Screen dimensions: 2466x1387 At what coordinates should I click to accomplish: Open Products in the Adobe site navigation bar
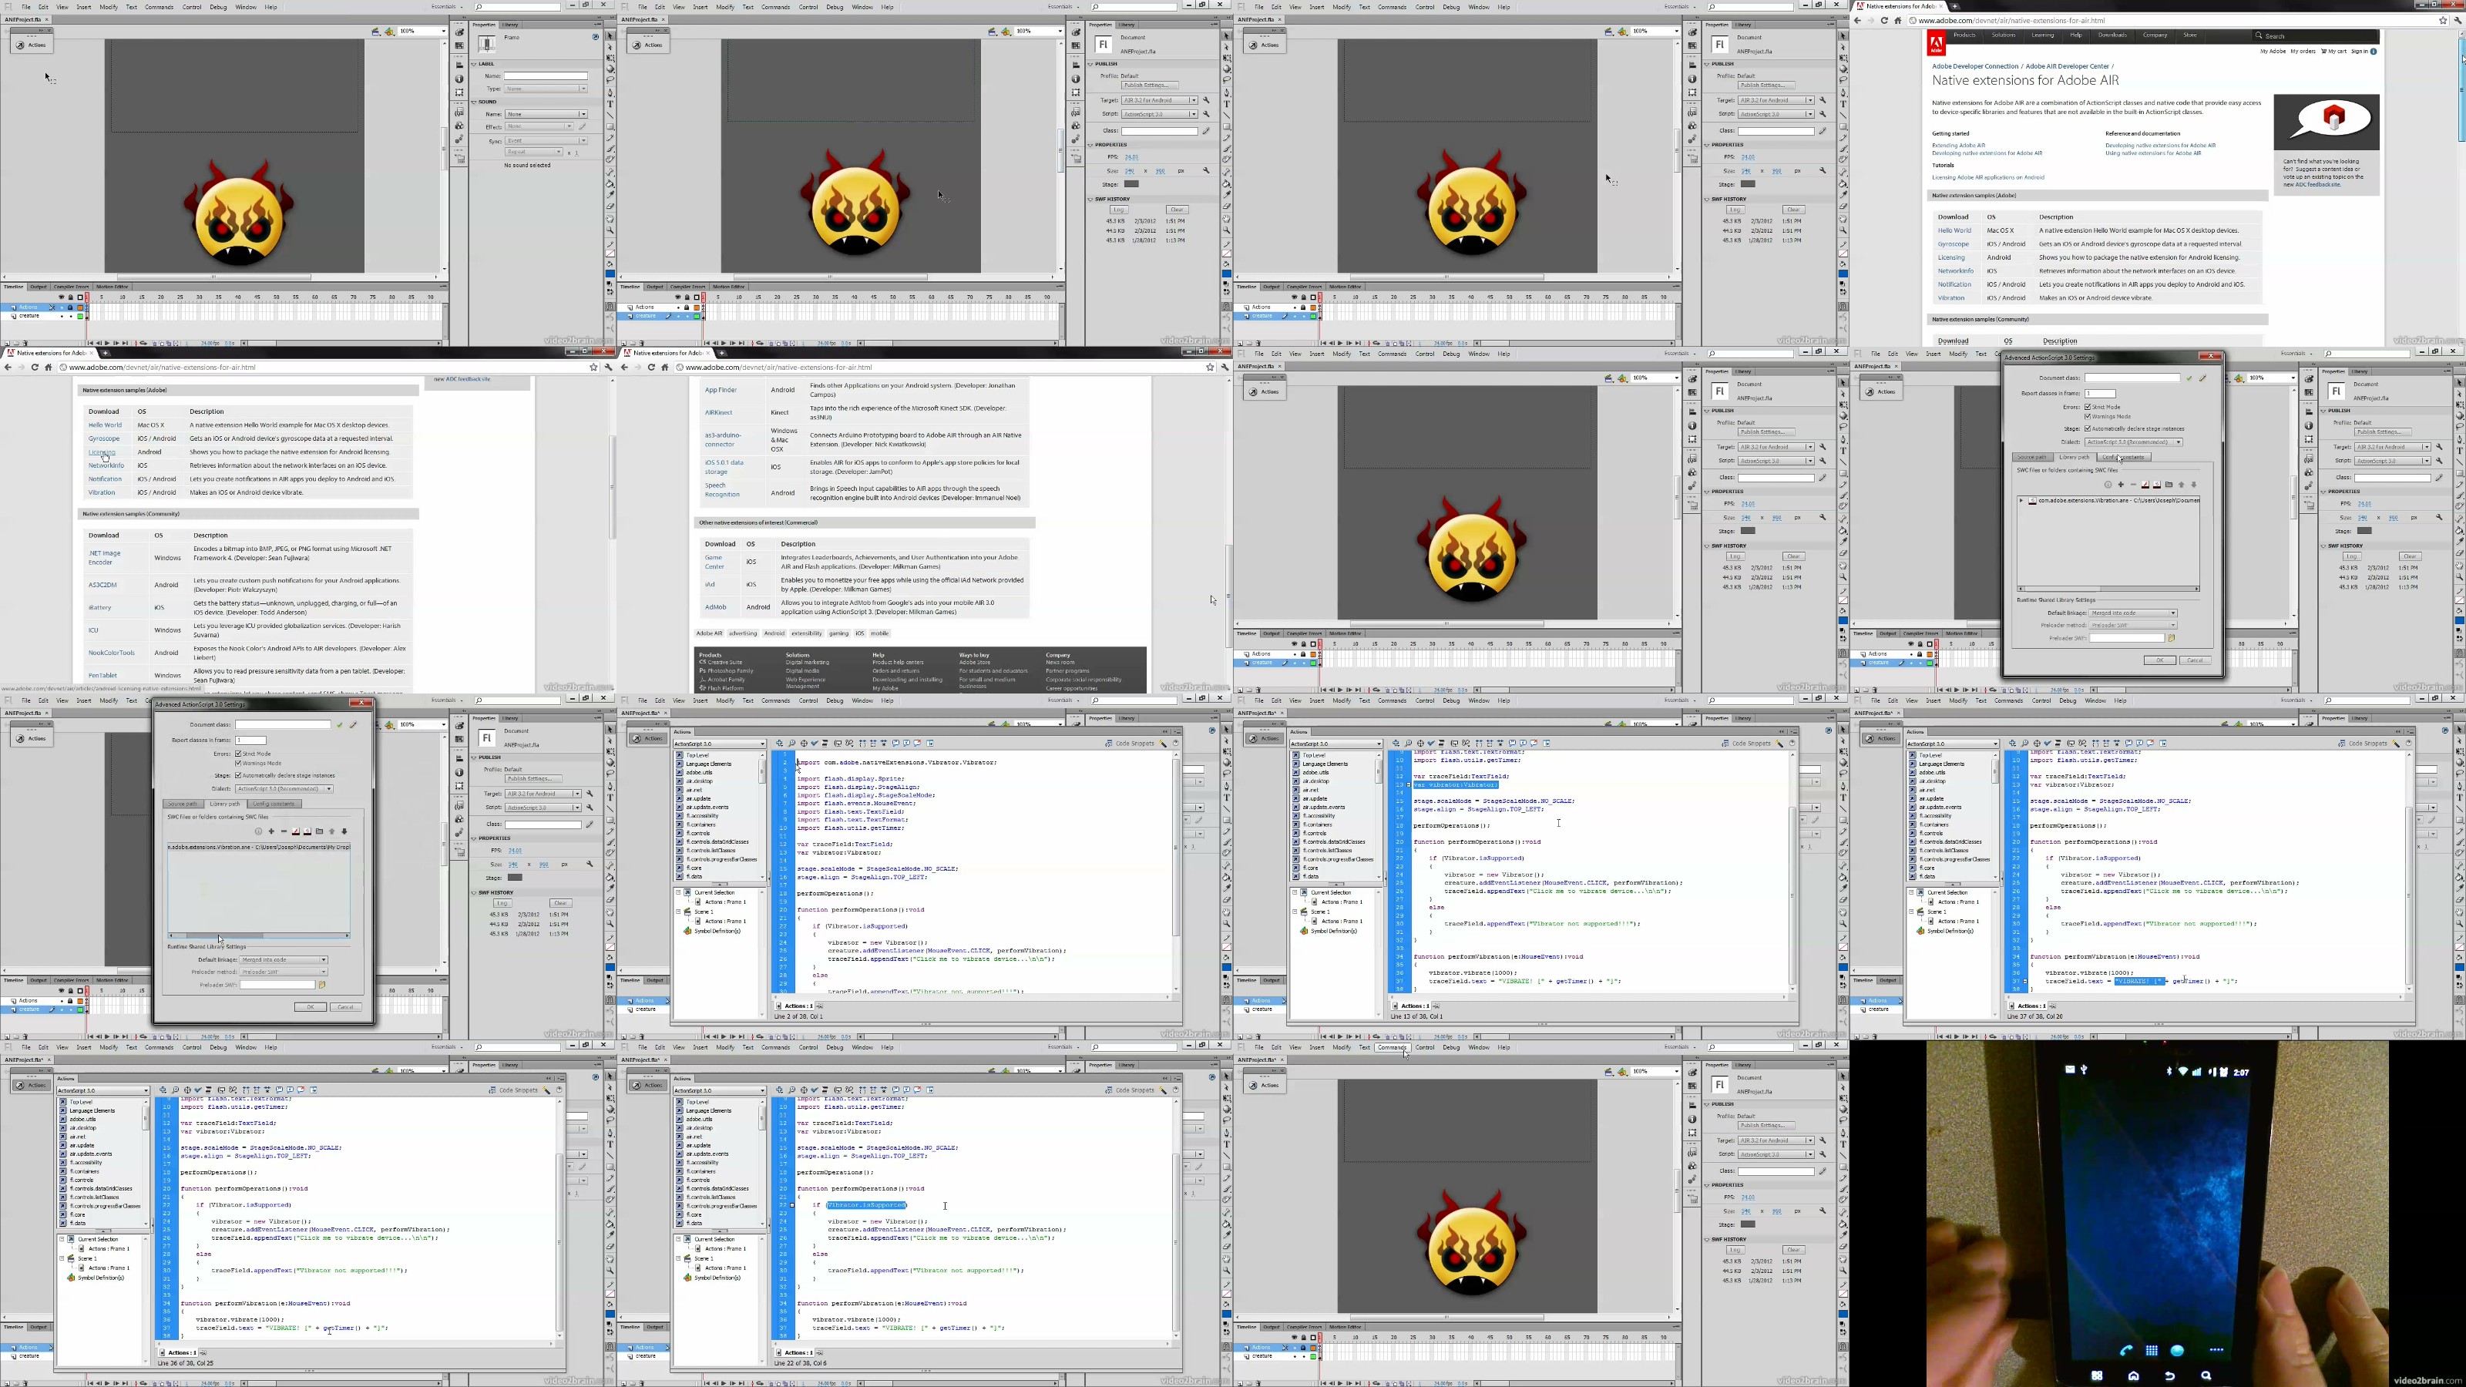[1964, 35]
